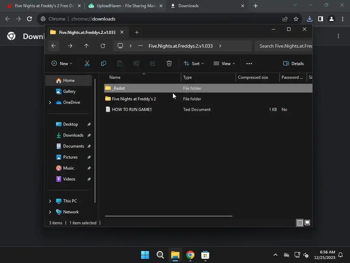
Task: Click the horizontal scrollbar in file list
Action: [169, 216]
